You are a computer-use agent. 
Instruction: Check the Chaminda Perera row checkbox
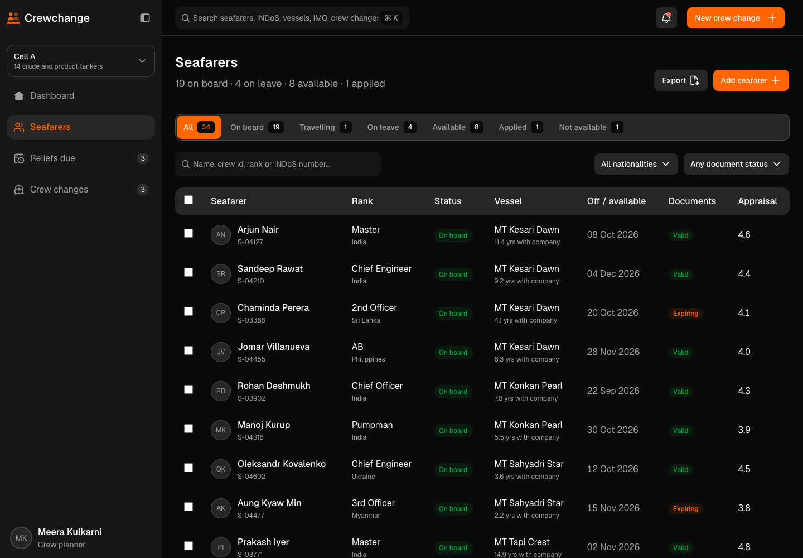tap(188, 311)
